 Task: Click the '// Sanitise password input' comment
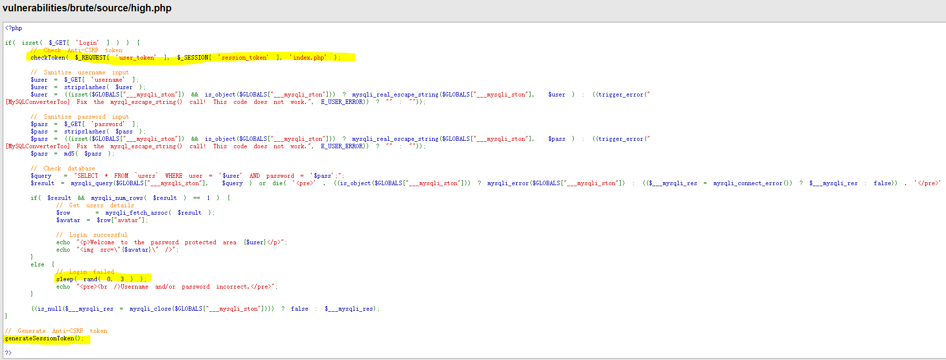click(x=79, y=117)
